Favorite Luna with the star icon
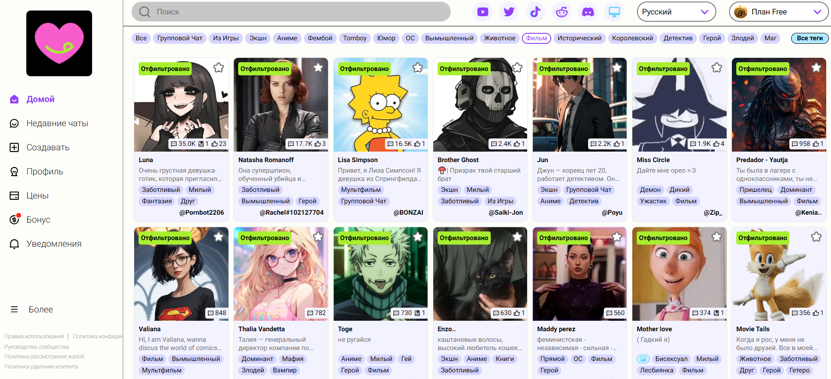Viewport: 831px width, 379px height. tap(218, 67)
